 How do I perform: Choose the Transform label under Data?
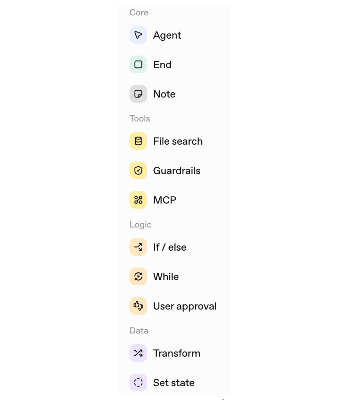[177, 353]
